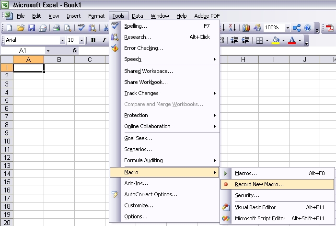Select column H header
The image size is (336, 226).
click(243, 59)
